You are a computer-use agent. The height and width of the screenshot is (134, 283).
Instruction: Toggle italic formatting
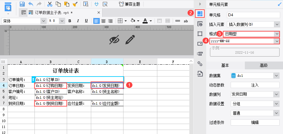click(x=78, y=21)
